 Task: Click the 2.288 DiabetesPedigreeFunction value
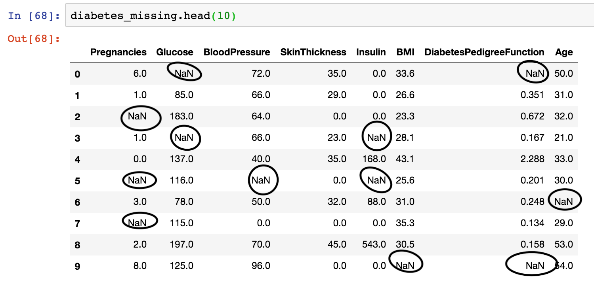(533, 159)
